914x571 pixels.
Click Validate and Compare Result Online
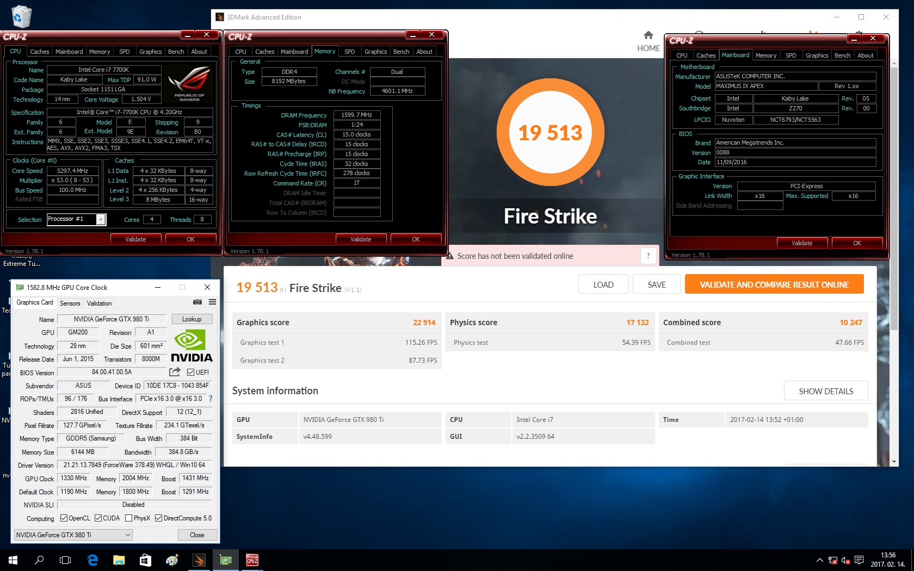click(x=774, y=284)
